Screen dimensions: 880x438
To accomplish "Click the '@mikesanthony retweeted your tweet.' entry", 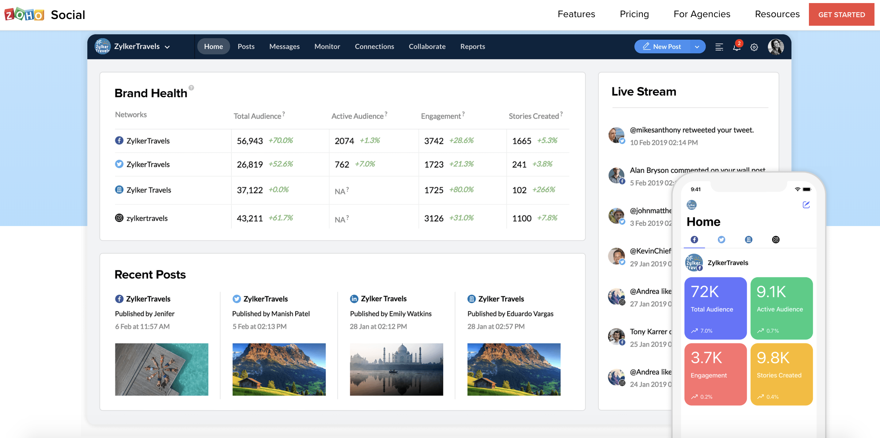I will pos(692,130).
